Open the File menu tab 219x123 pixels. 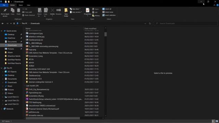pos(4,5)
